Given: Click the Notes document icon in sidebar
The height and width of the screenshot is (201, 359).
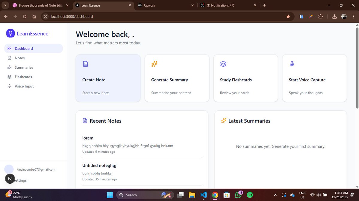Looking at the screenshot, I should 9,58.
